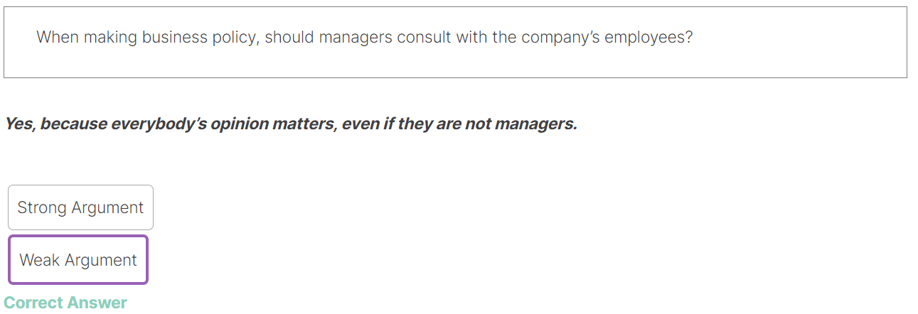918x314 pixels.
Task: Click the words 'When making' in question
Action: [x=78, y=37]
